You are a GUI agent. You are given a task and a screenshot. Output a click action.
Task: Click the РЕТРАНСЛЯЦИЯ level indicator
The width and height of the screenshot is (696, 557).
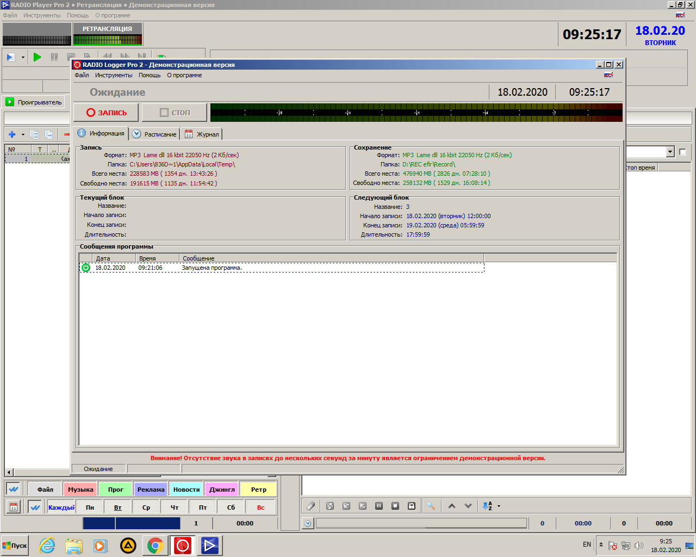point(107,34)
